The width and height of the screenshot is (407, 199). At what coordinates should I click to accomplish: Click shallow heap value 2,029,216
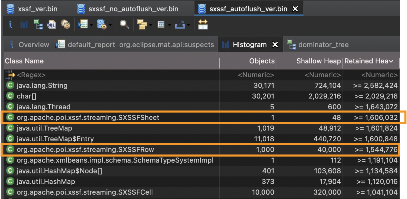(324, 96)
